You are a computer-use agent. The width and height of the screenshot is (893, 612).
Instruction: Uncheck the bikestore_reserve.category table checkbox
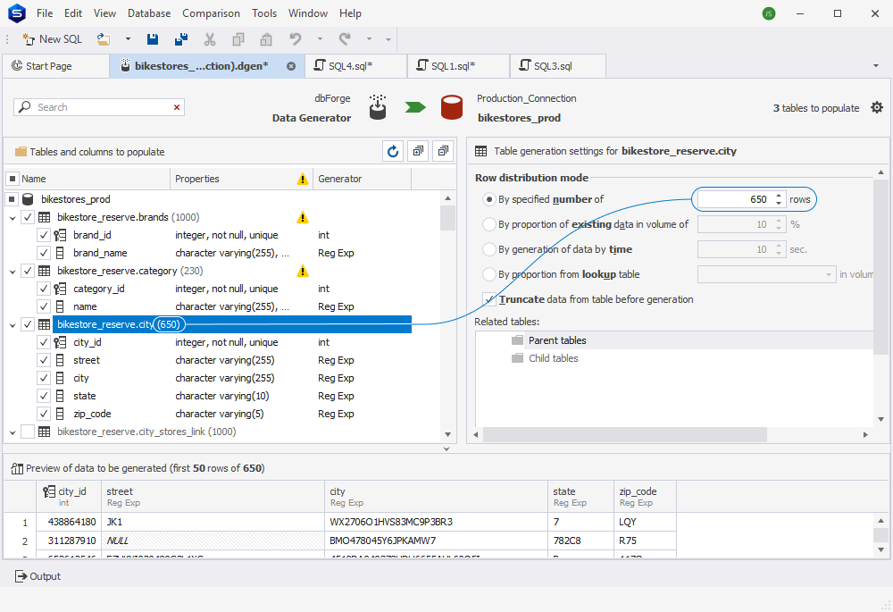point(28,271)
